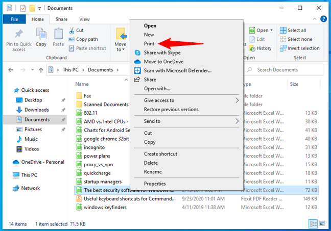Switch to the Share ribbon tab
331x231 pixels.
[61, 19]
